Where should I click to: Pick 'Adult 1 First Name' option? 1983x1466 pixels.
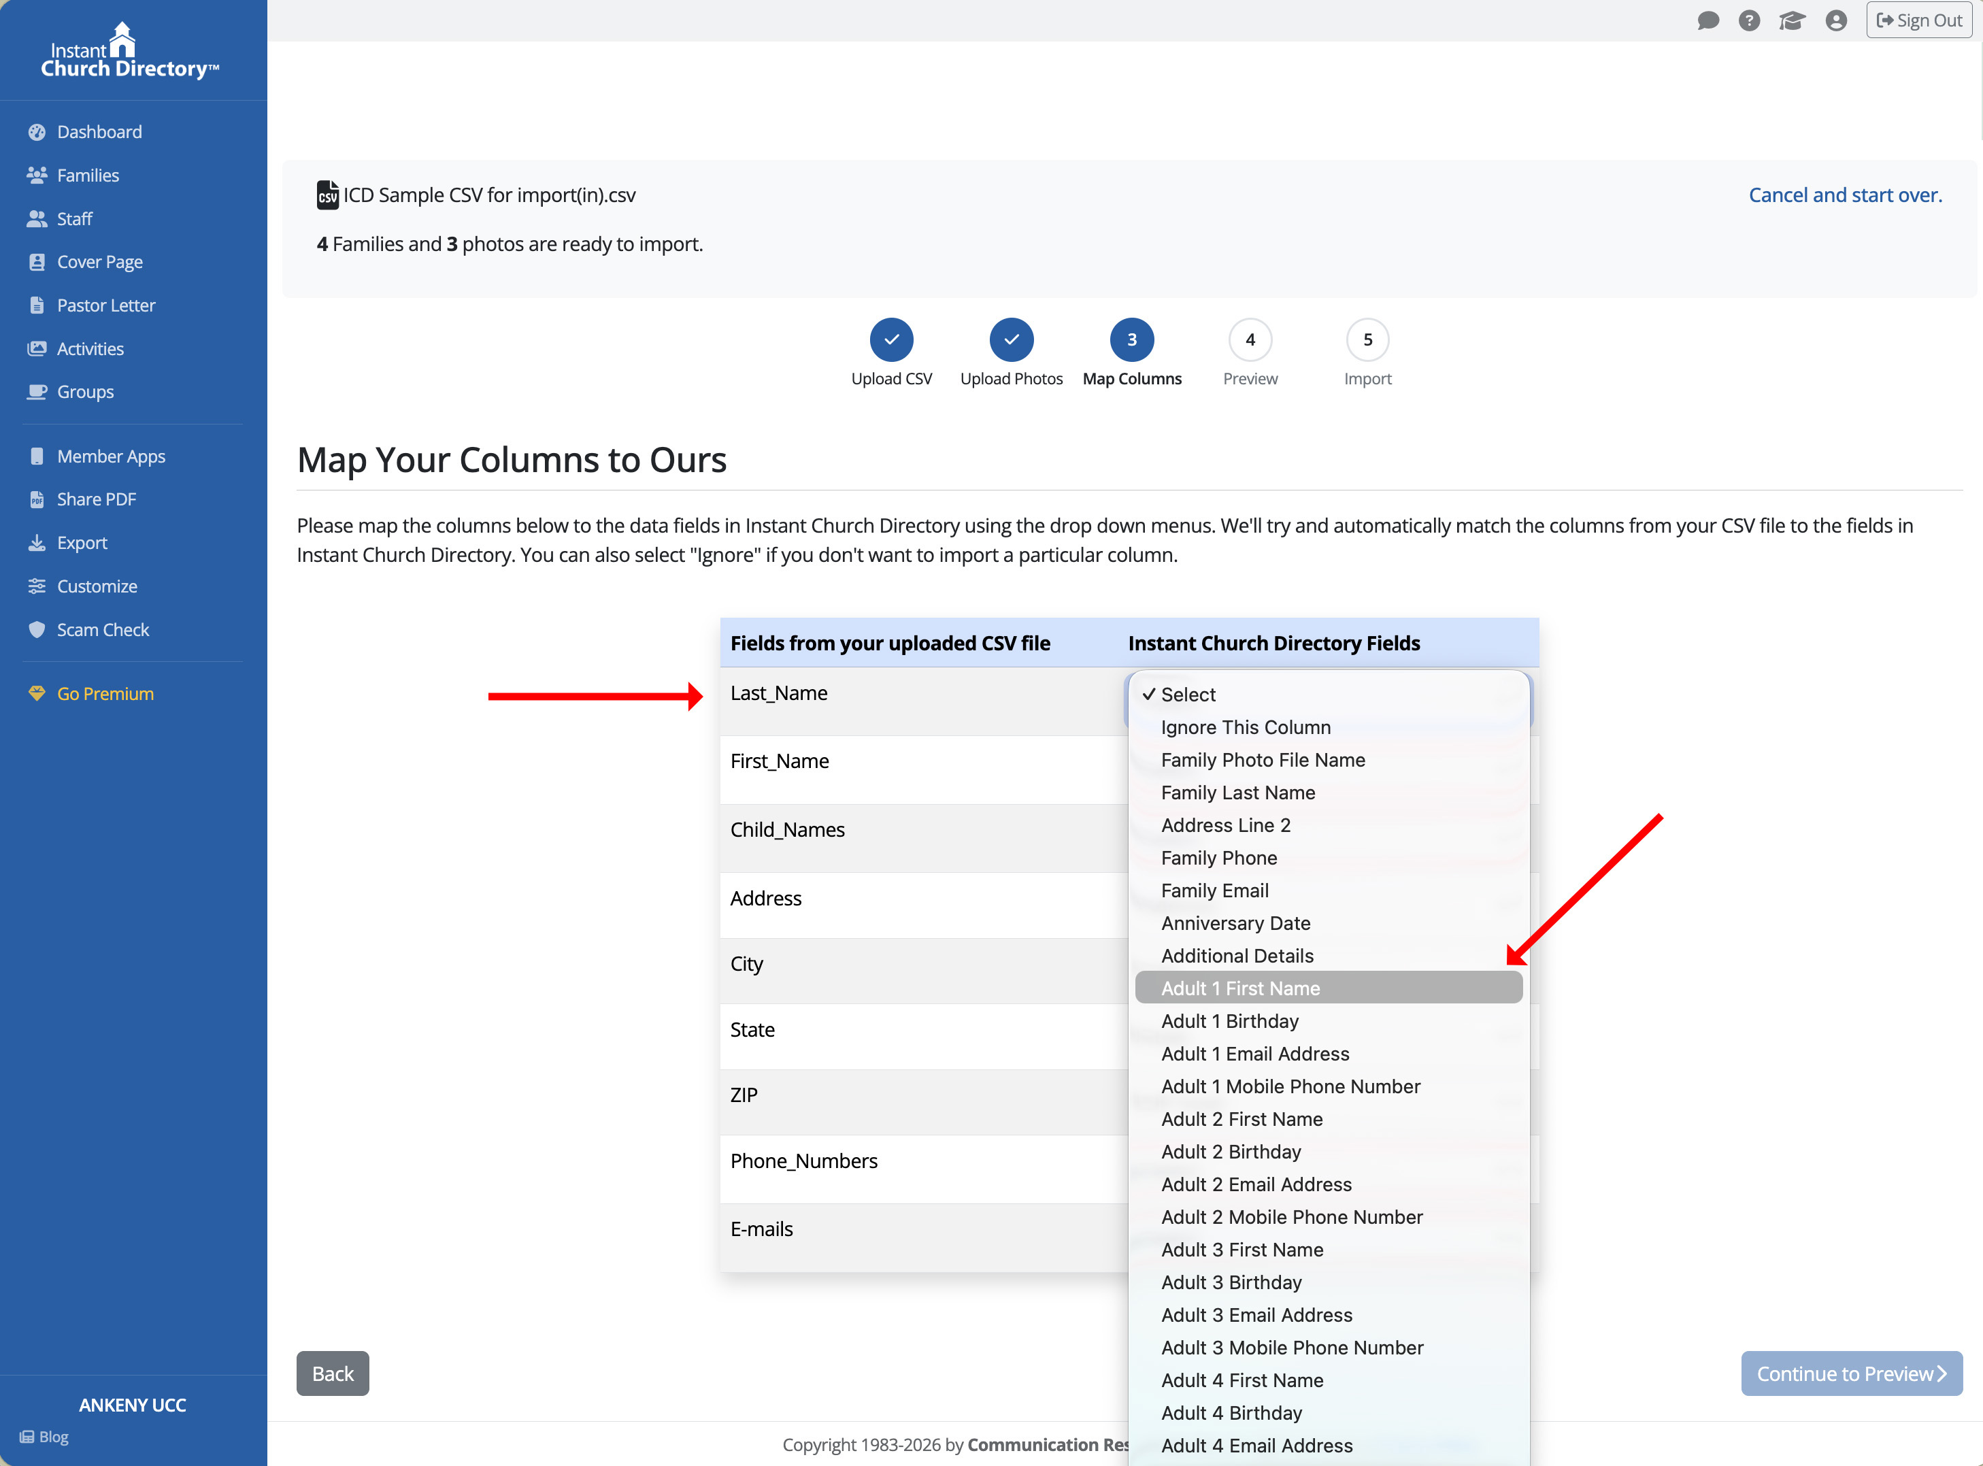(x=1240, y=988)
